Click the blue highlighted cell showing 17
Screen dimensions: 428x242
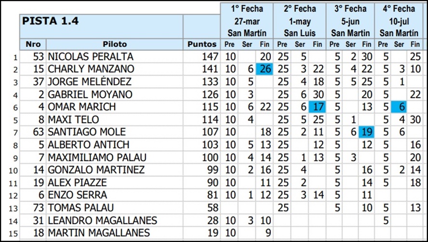(x=317, y=107)
